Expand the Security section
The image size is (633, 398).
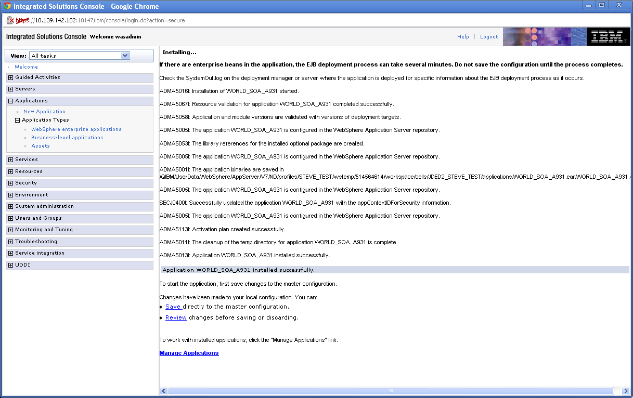coord(10,183)
